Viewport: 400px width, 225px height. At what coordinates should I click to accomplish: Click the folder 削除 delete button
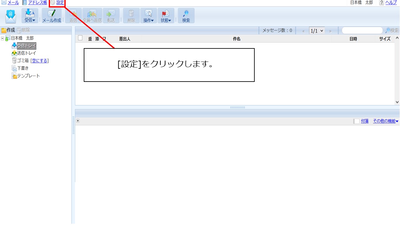[x=23, y=30]
